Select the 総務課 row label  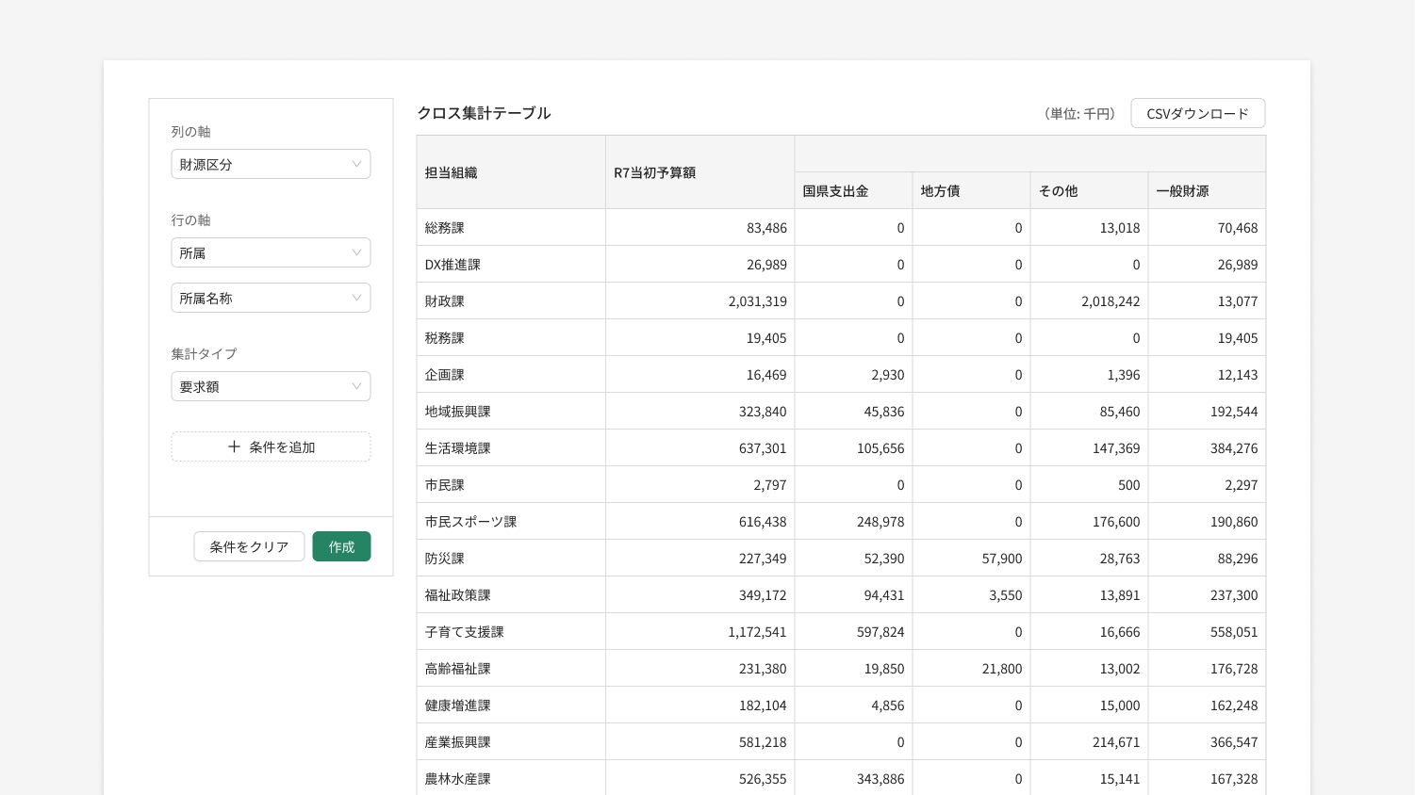[445, 227]
